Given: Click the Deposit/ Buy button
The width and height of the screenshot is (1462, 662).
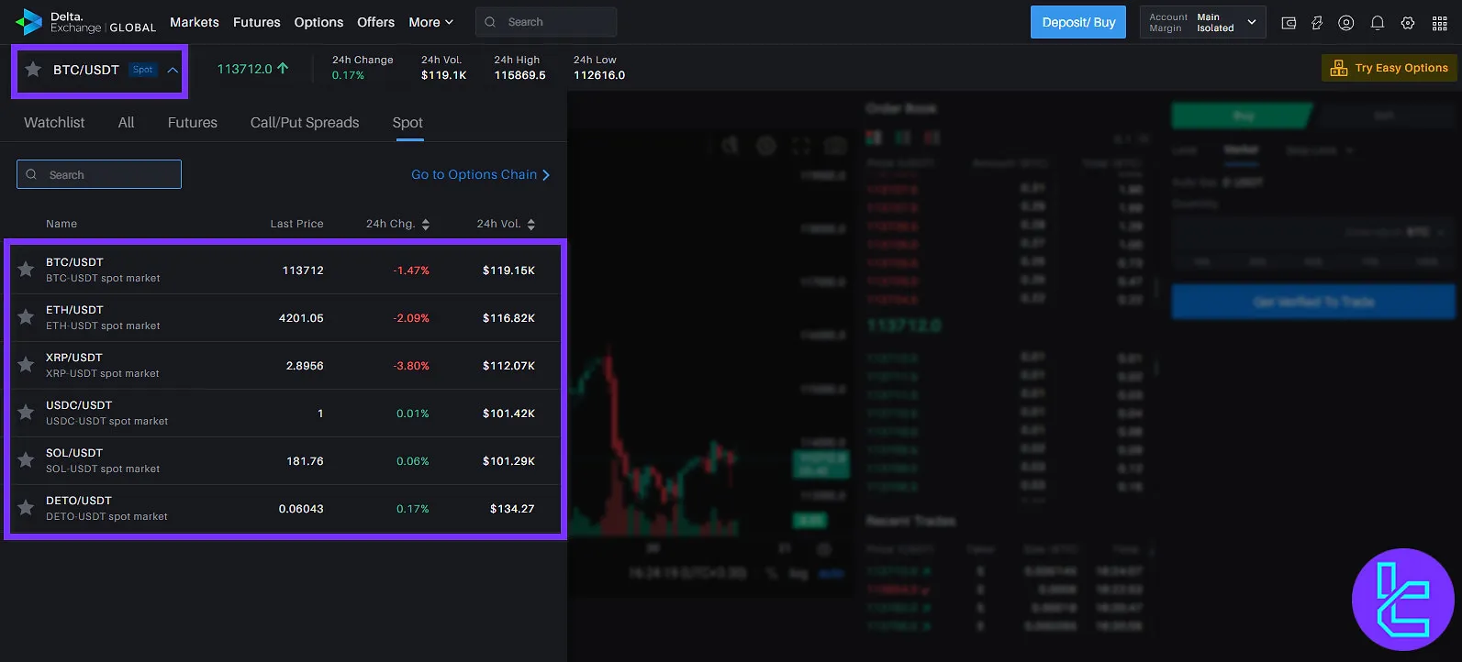Looking at the screenshot, I should pyautogui.click(x=1079, y=22).
